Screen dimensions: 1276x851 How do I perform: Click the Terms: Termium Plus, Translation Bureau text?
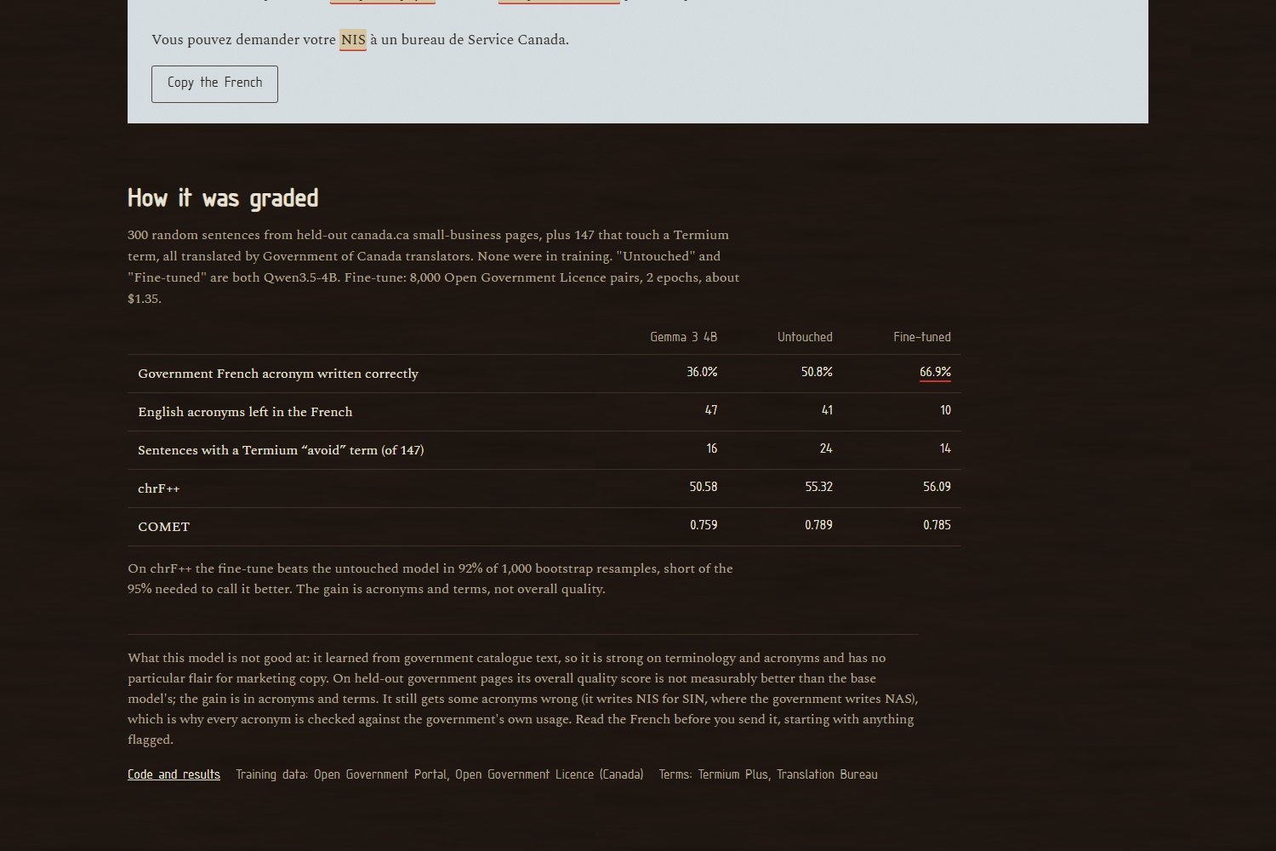[x=768, y=774]
